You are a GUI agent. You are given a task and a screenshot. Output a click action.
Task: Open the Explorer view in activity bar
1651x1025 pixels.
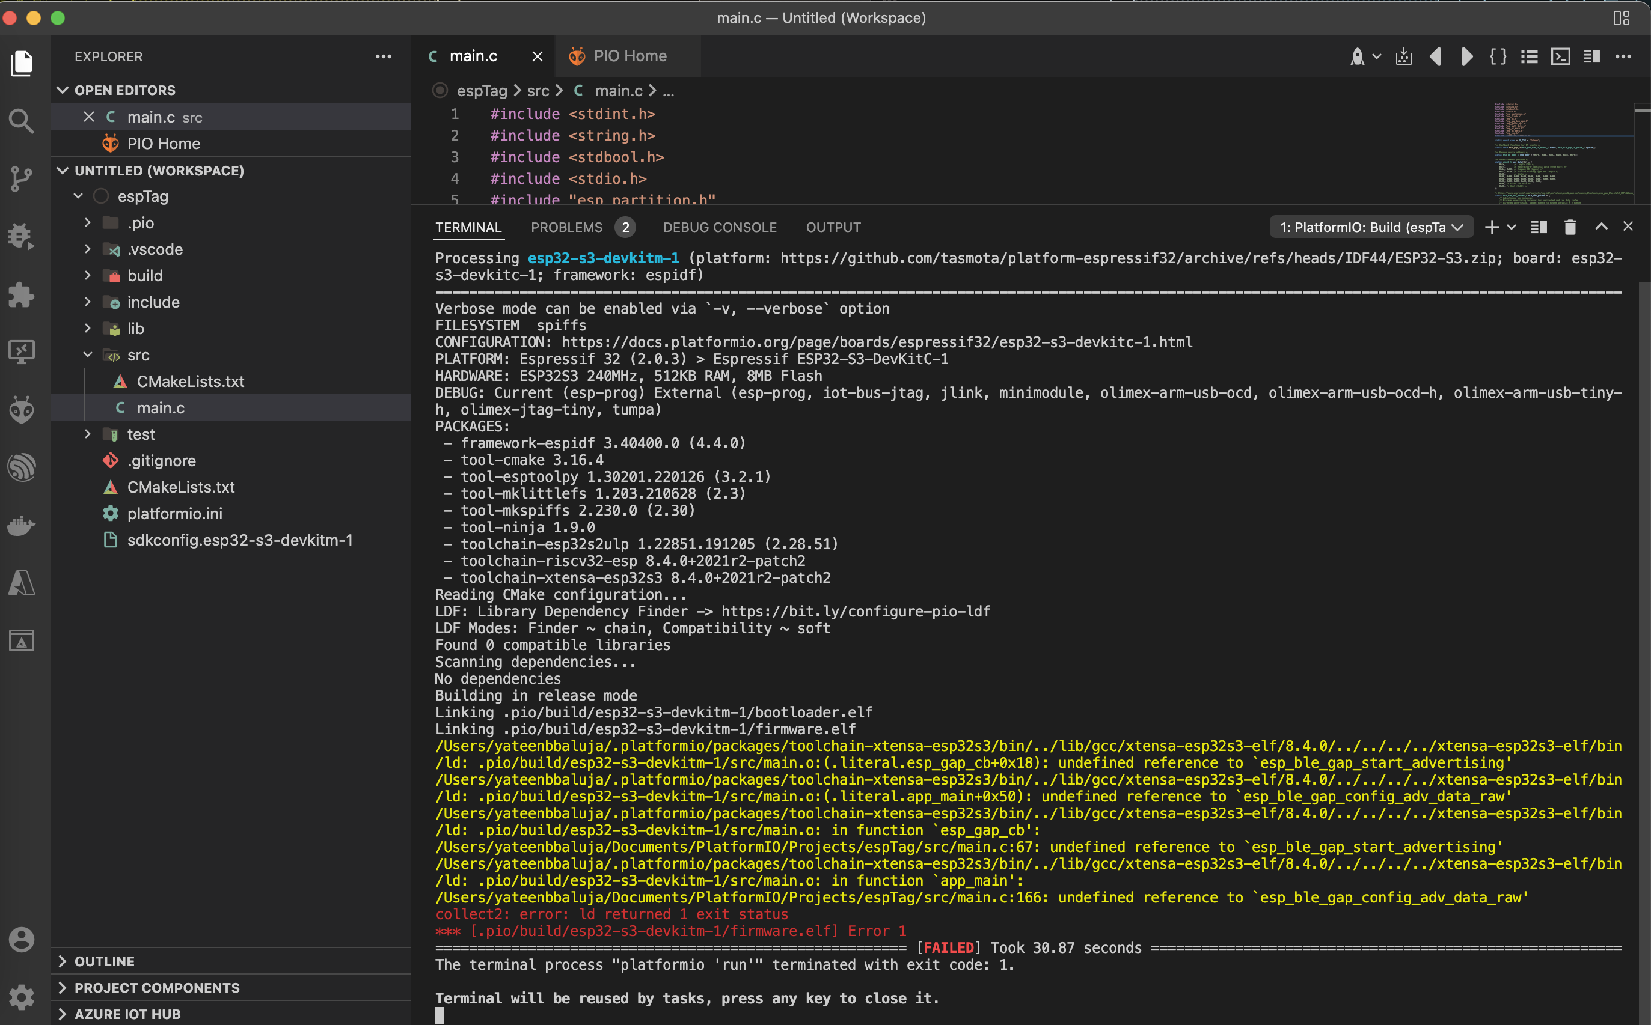[x=22, y=63]
